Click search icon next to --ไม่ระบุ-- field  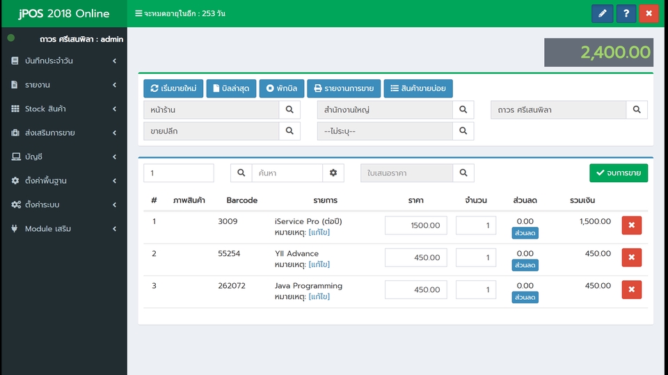[x=463, y=131]
